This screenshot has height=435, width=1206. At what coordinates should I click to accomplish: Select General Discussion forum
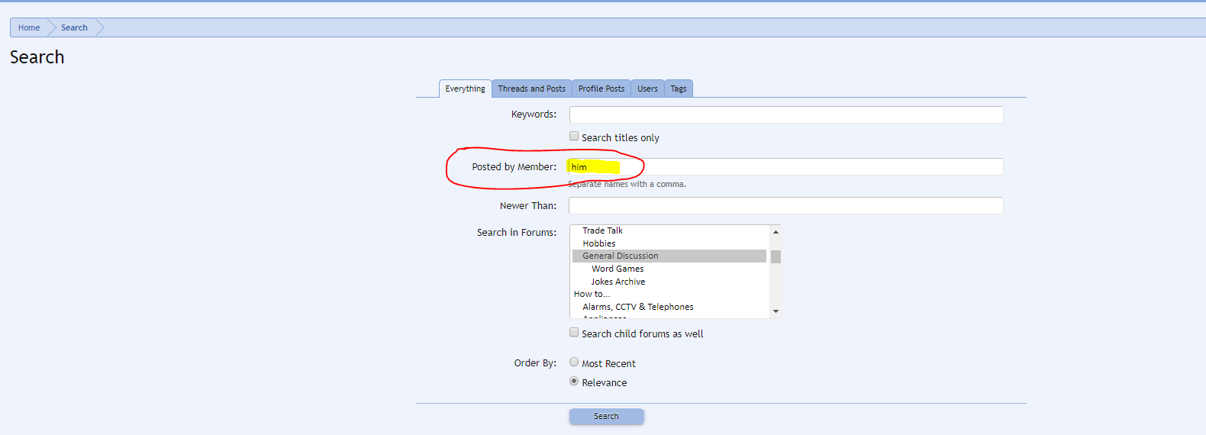[620, 256]
